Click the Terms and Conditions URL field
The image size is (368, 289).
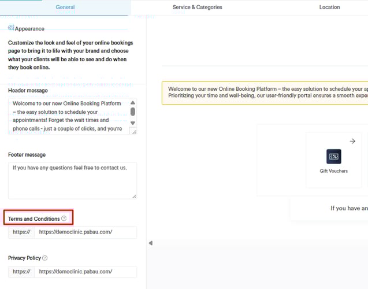pyautogui.click(x=86, y=232)
